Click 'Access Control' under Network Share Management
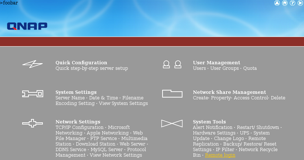The image size is (304, 160). (x=251, y=98)
